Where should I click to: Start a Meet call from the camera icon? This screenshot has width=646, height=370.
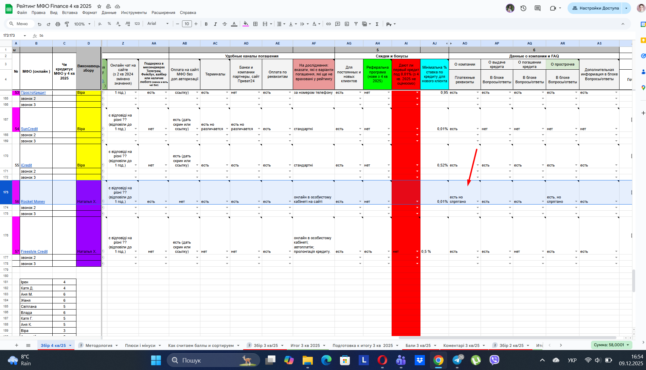click(x=553, y=8)
